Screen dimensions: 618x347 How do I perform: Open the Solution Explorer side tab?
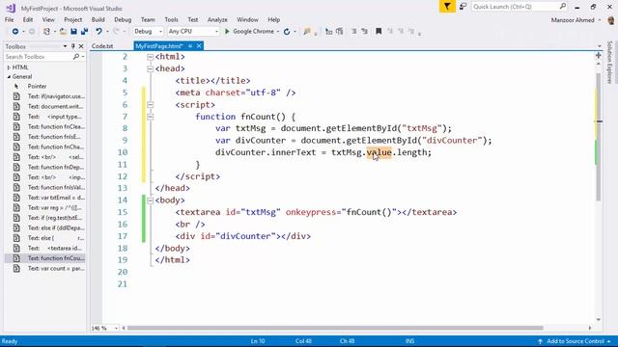pyautogui.click(x=609, y=62)
